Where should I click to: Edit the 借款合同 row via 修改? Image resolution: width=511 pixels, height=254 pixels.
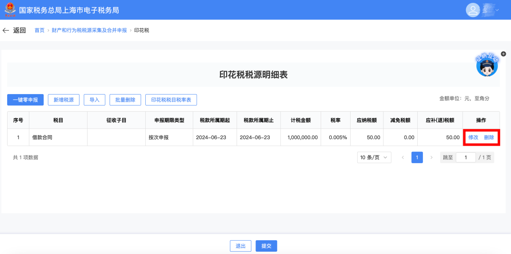coord(473,137)
